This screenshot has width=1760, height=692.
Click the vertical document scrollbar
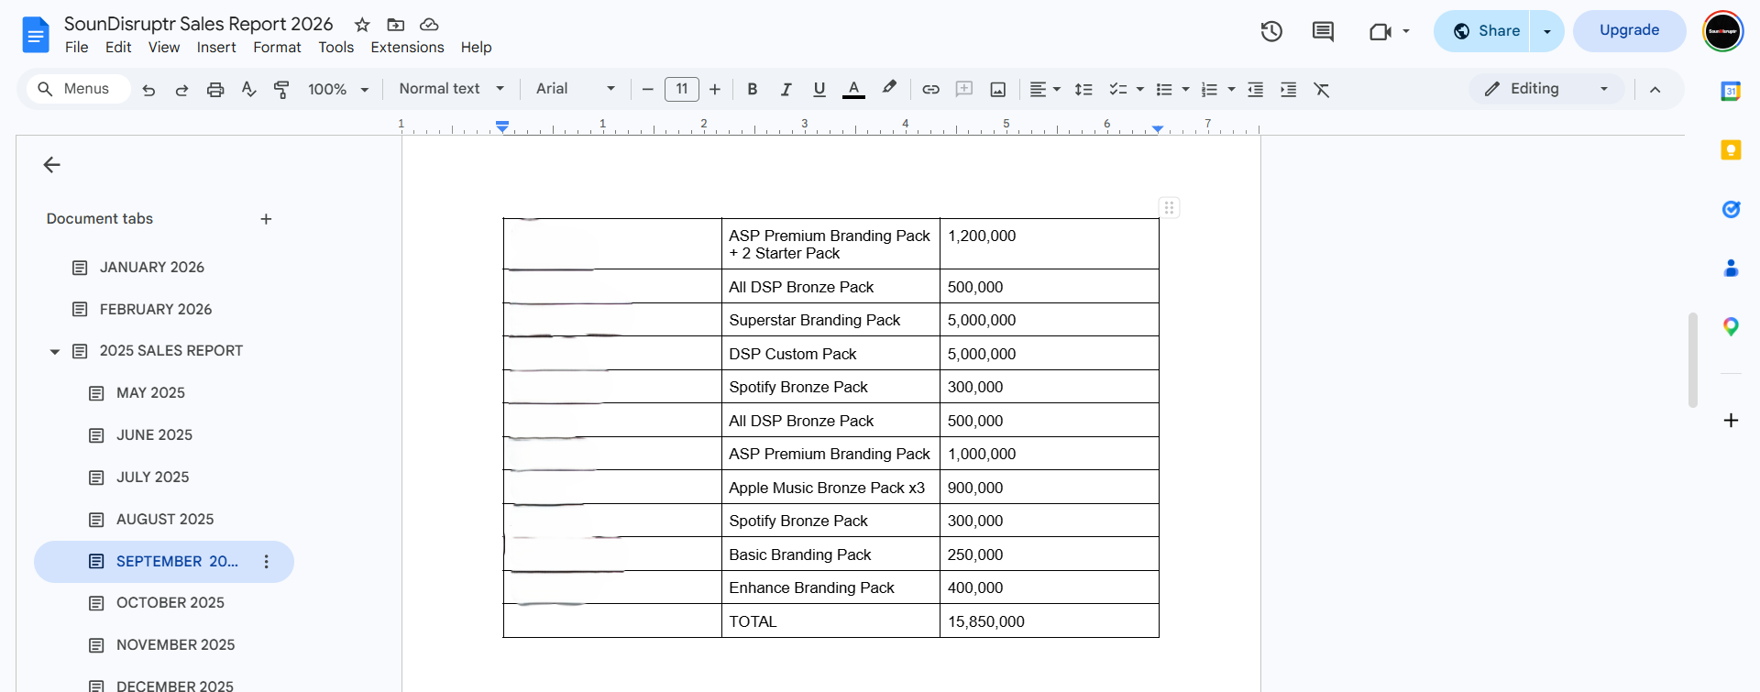point(1692,360)
